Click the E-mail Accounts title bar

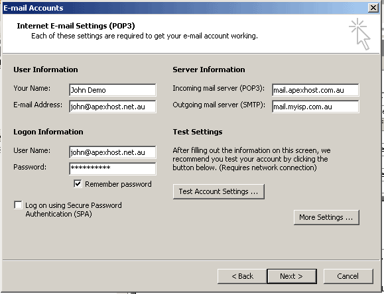pyautogui.click(x=184, y=8)
